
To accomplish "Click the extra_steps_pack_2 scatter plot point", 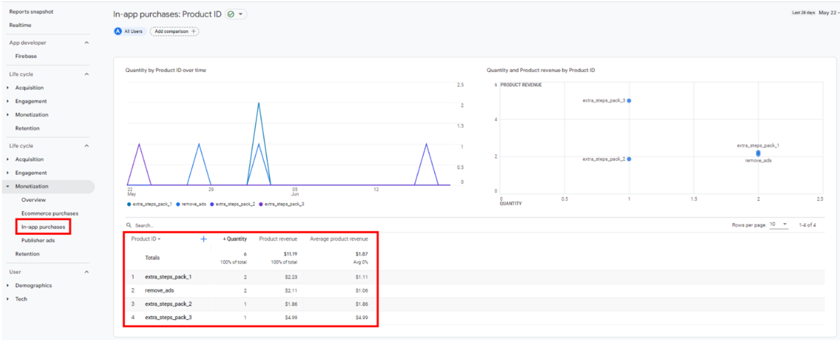I will tap(629, 159).
